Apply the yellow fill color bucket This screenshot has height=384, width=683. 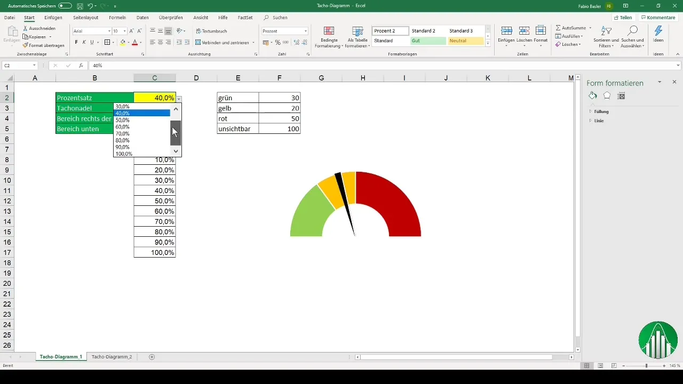(122, 42)
